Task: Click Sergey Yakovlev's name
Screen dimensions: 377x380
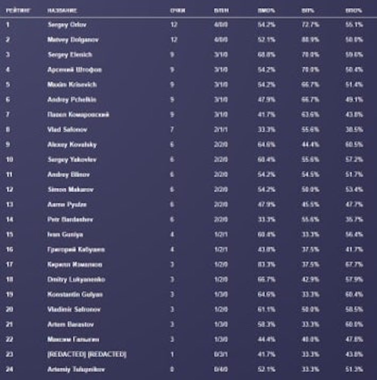Action: coord(72,160)
